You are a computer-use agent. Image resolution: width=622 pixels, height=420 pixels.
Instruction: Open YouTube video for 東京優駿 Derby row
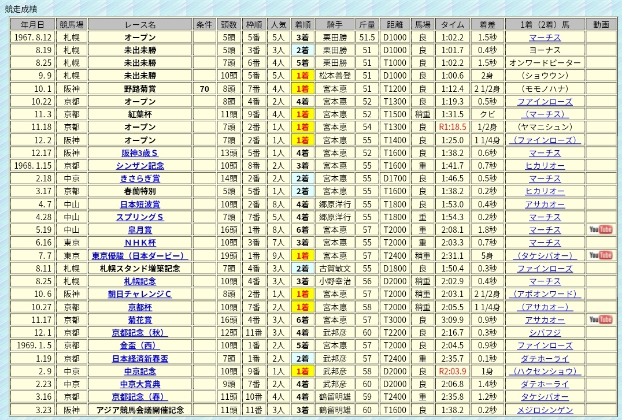pyautogui.click(x=601, y=255)
